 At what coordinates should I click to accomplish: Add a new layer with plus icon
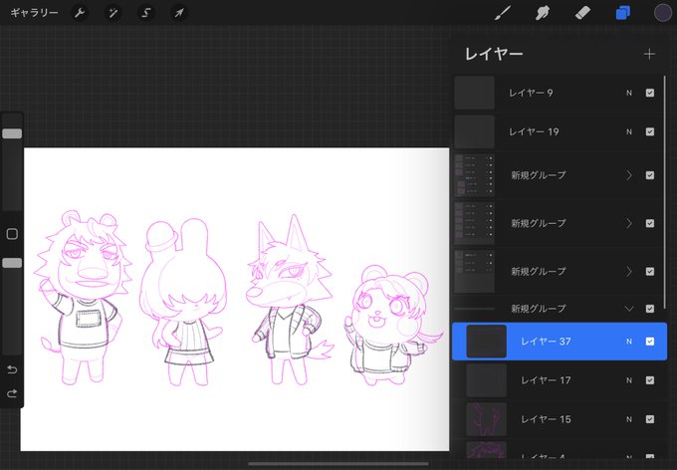[649, 54]
